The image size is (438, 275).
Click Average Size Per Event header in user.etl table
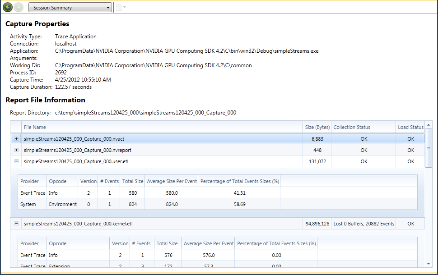coord(172,181)
